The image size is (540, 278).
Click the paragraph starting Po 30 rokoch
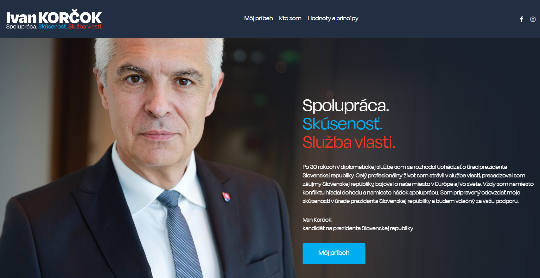coord(418,184)
